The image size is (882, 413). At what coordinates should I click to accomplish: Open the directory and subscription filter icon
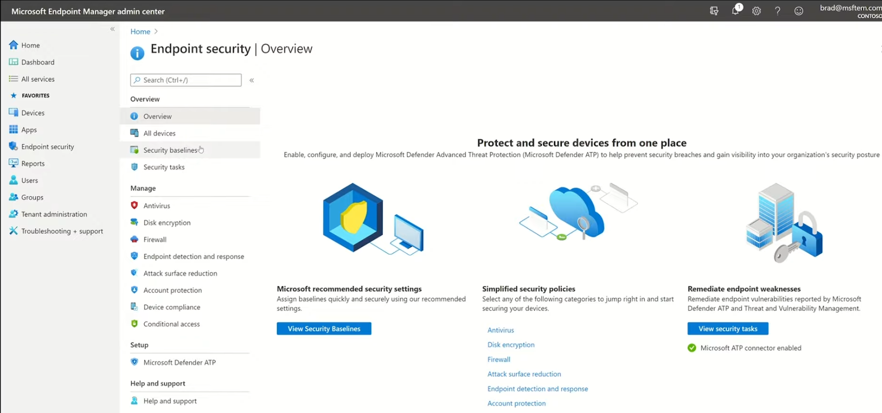[x=714, y=11]
